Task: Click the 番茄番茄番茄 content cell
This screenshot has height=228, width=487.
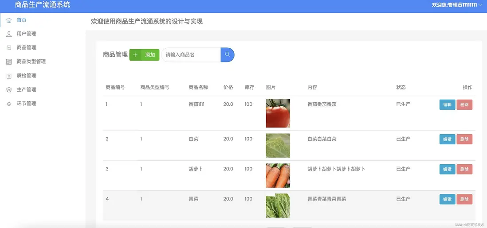Action: [322, 104]
